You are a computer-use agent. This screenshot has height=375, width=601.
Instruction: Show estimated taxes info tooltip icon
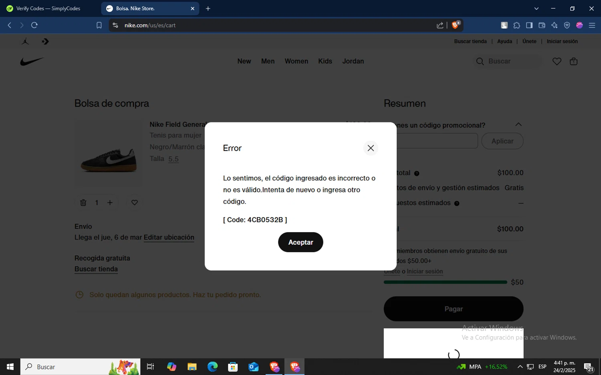[x=457, y=203]
